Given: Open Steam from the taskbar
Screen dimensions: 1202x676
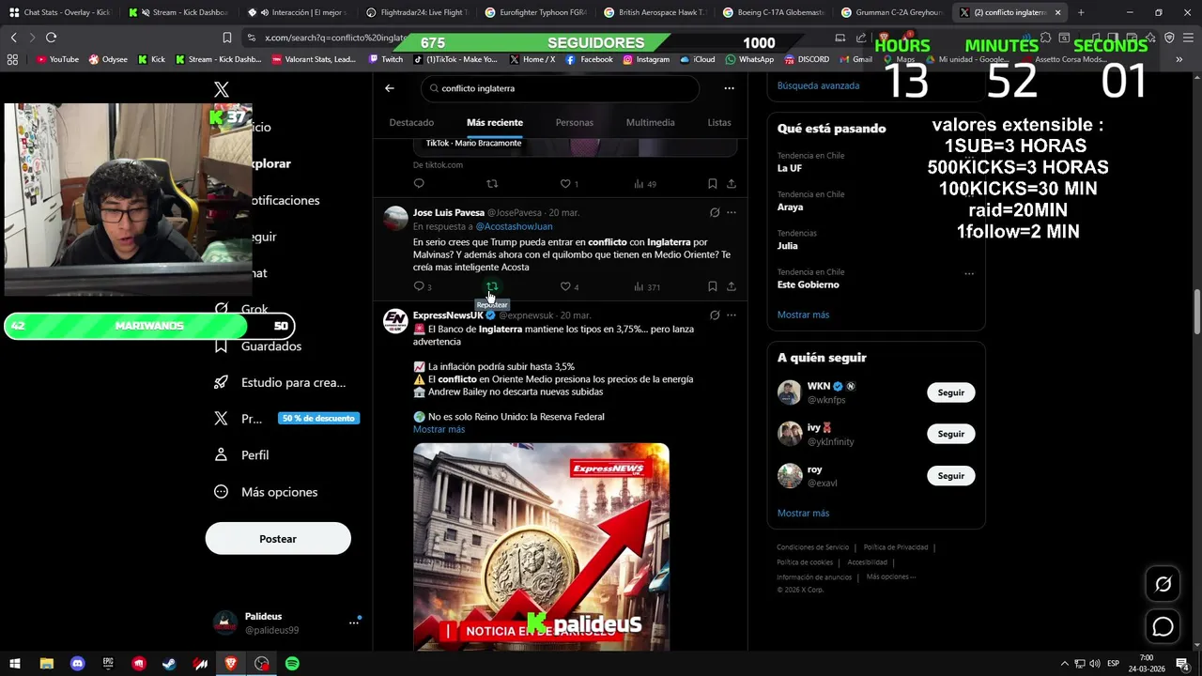Looking at the screenshot, I should coord(169,664).
